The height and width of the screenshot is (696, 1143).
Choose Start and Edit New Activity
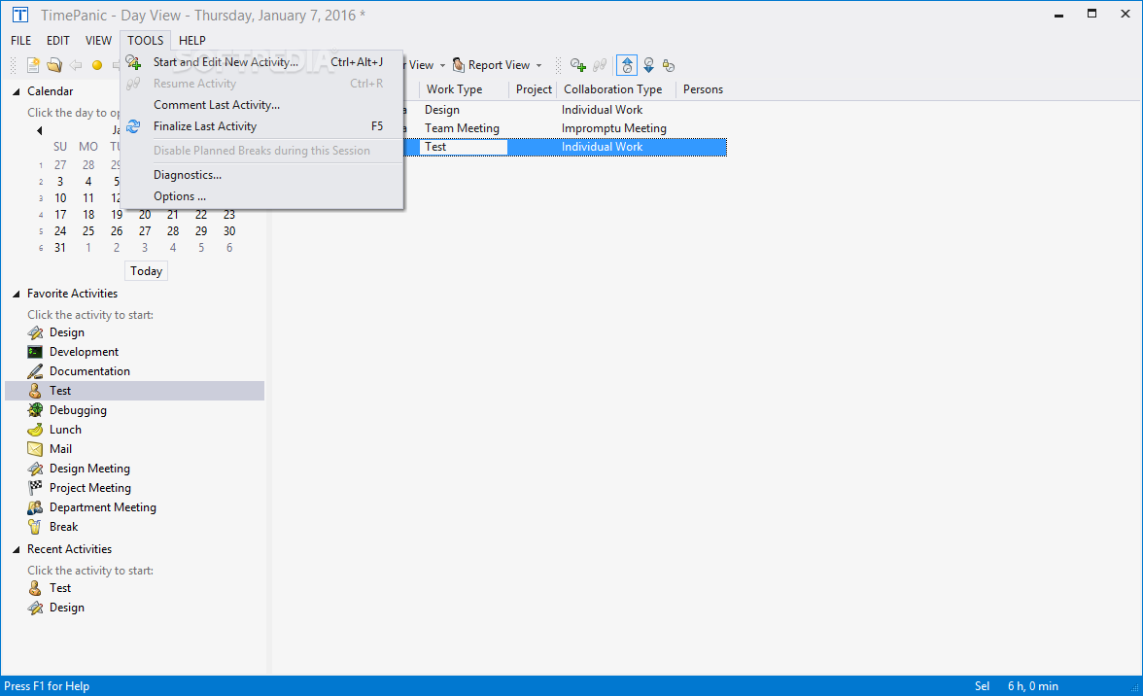pos(262,62)
